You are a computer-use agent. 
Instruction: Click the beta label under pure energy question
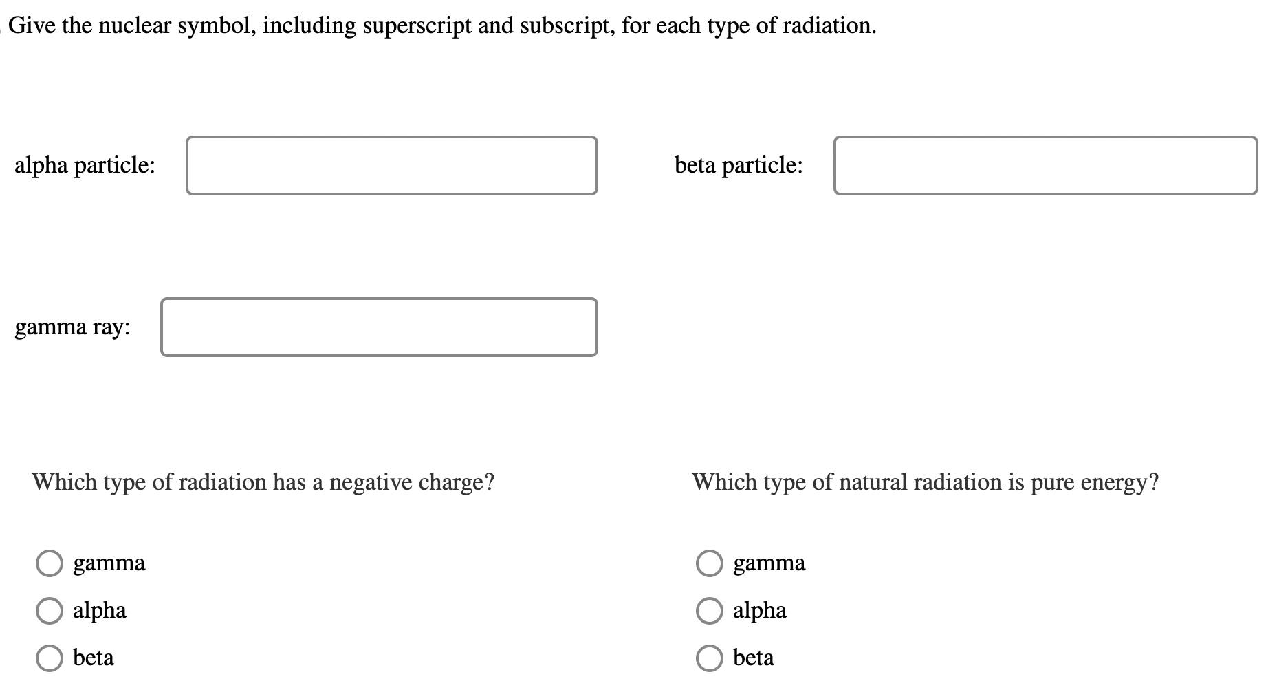754,658
